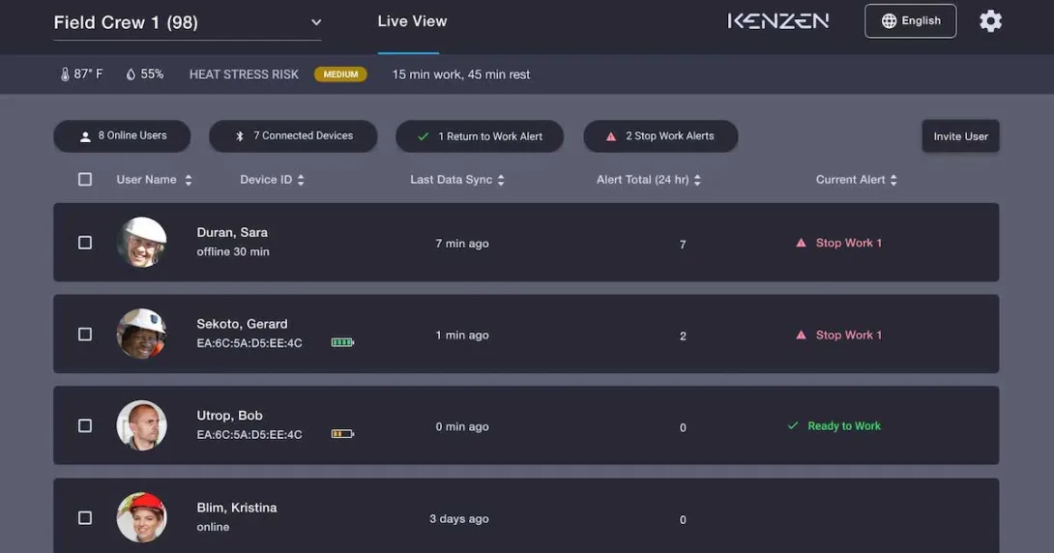
Task: Click Bob Utrop's Ready to Work checkmark
Action: (x=793, y=426)
